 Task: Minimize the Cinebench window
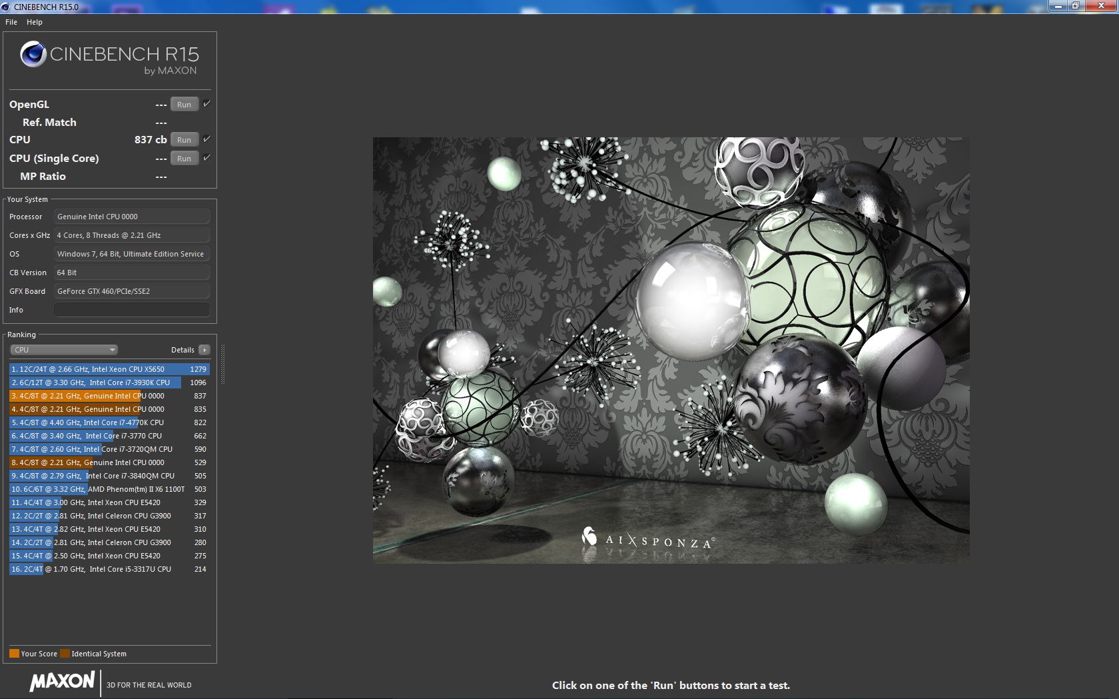click(x=1057, y=6)
